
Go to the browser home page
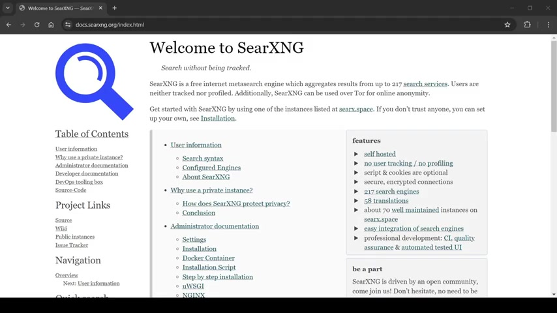[x=51, y=25]
